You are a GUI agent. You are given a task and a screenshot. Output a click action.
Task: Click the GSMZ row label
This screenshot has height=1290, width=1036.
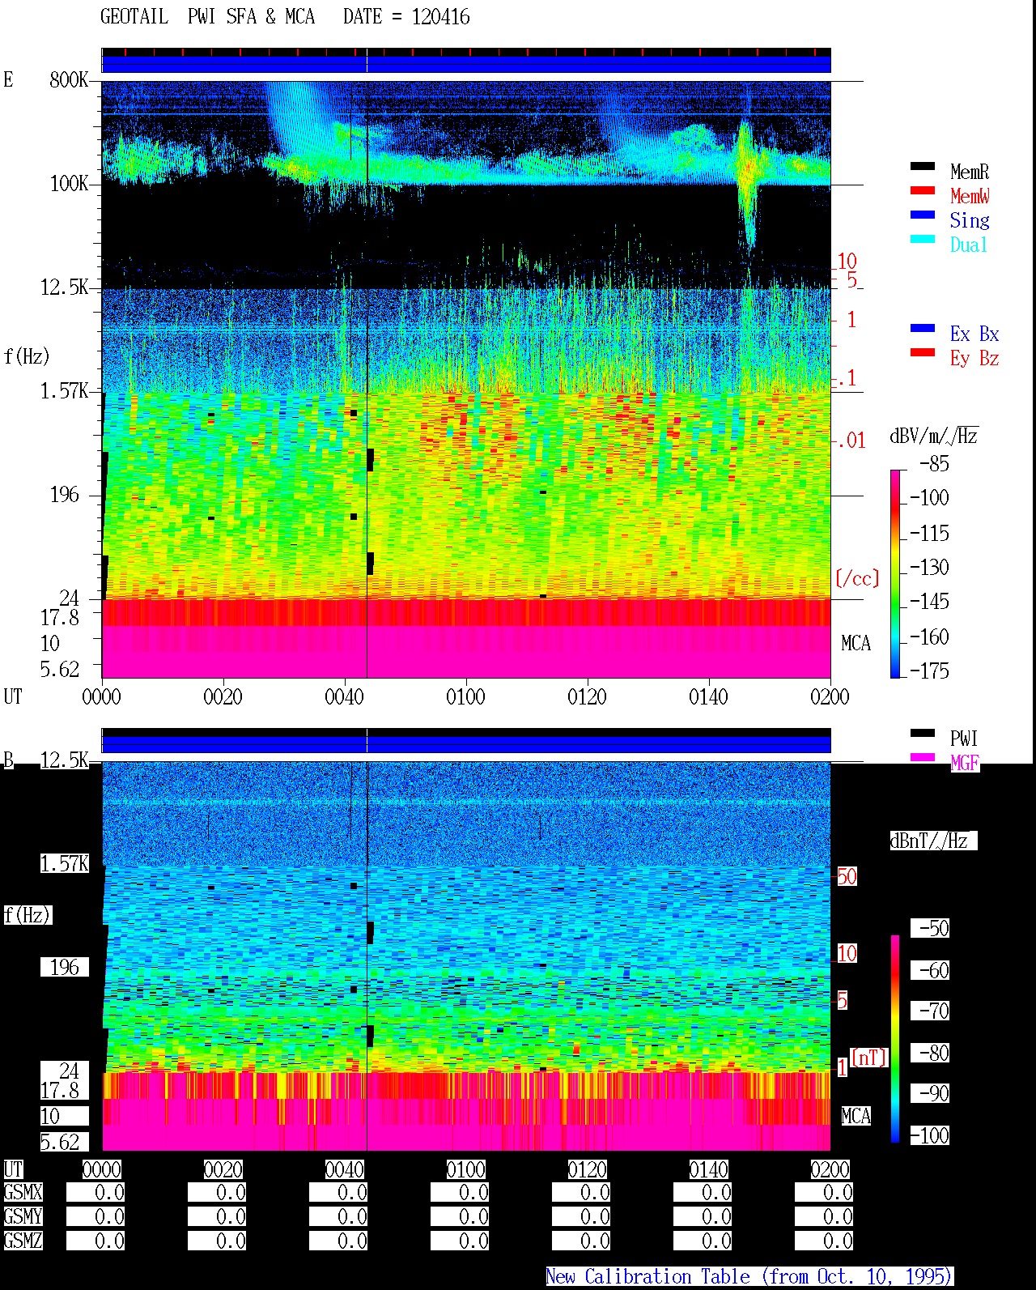(23, 1241)
